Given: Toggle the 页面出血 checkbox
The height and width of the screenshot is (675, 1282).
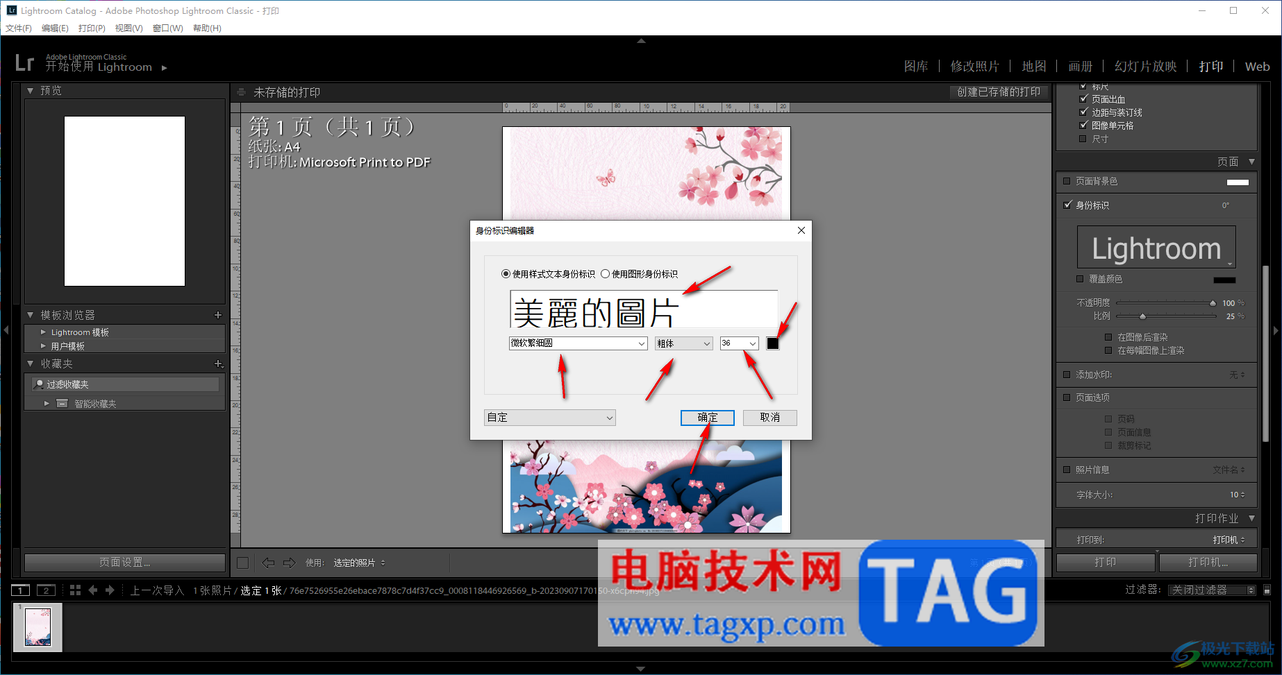Looking at the screenshot, I should (x=1083, y=99).
